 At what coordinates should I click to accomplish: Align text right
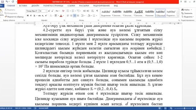[74, 16]
